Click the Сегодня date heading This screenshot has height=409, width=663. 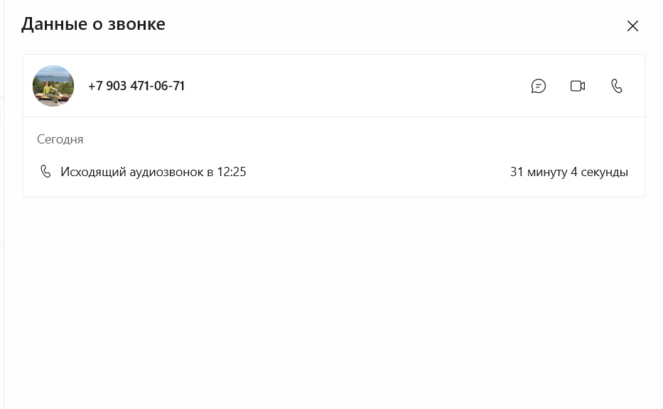click(60, 139)
